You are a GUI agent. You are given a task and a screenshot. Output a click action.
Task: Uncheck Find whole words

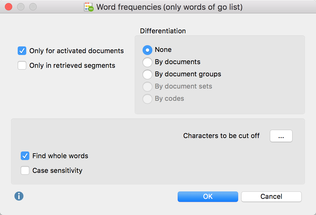coord(25,156)
